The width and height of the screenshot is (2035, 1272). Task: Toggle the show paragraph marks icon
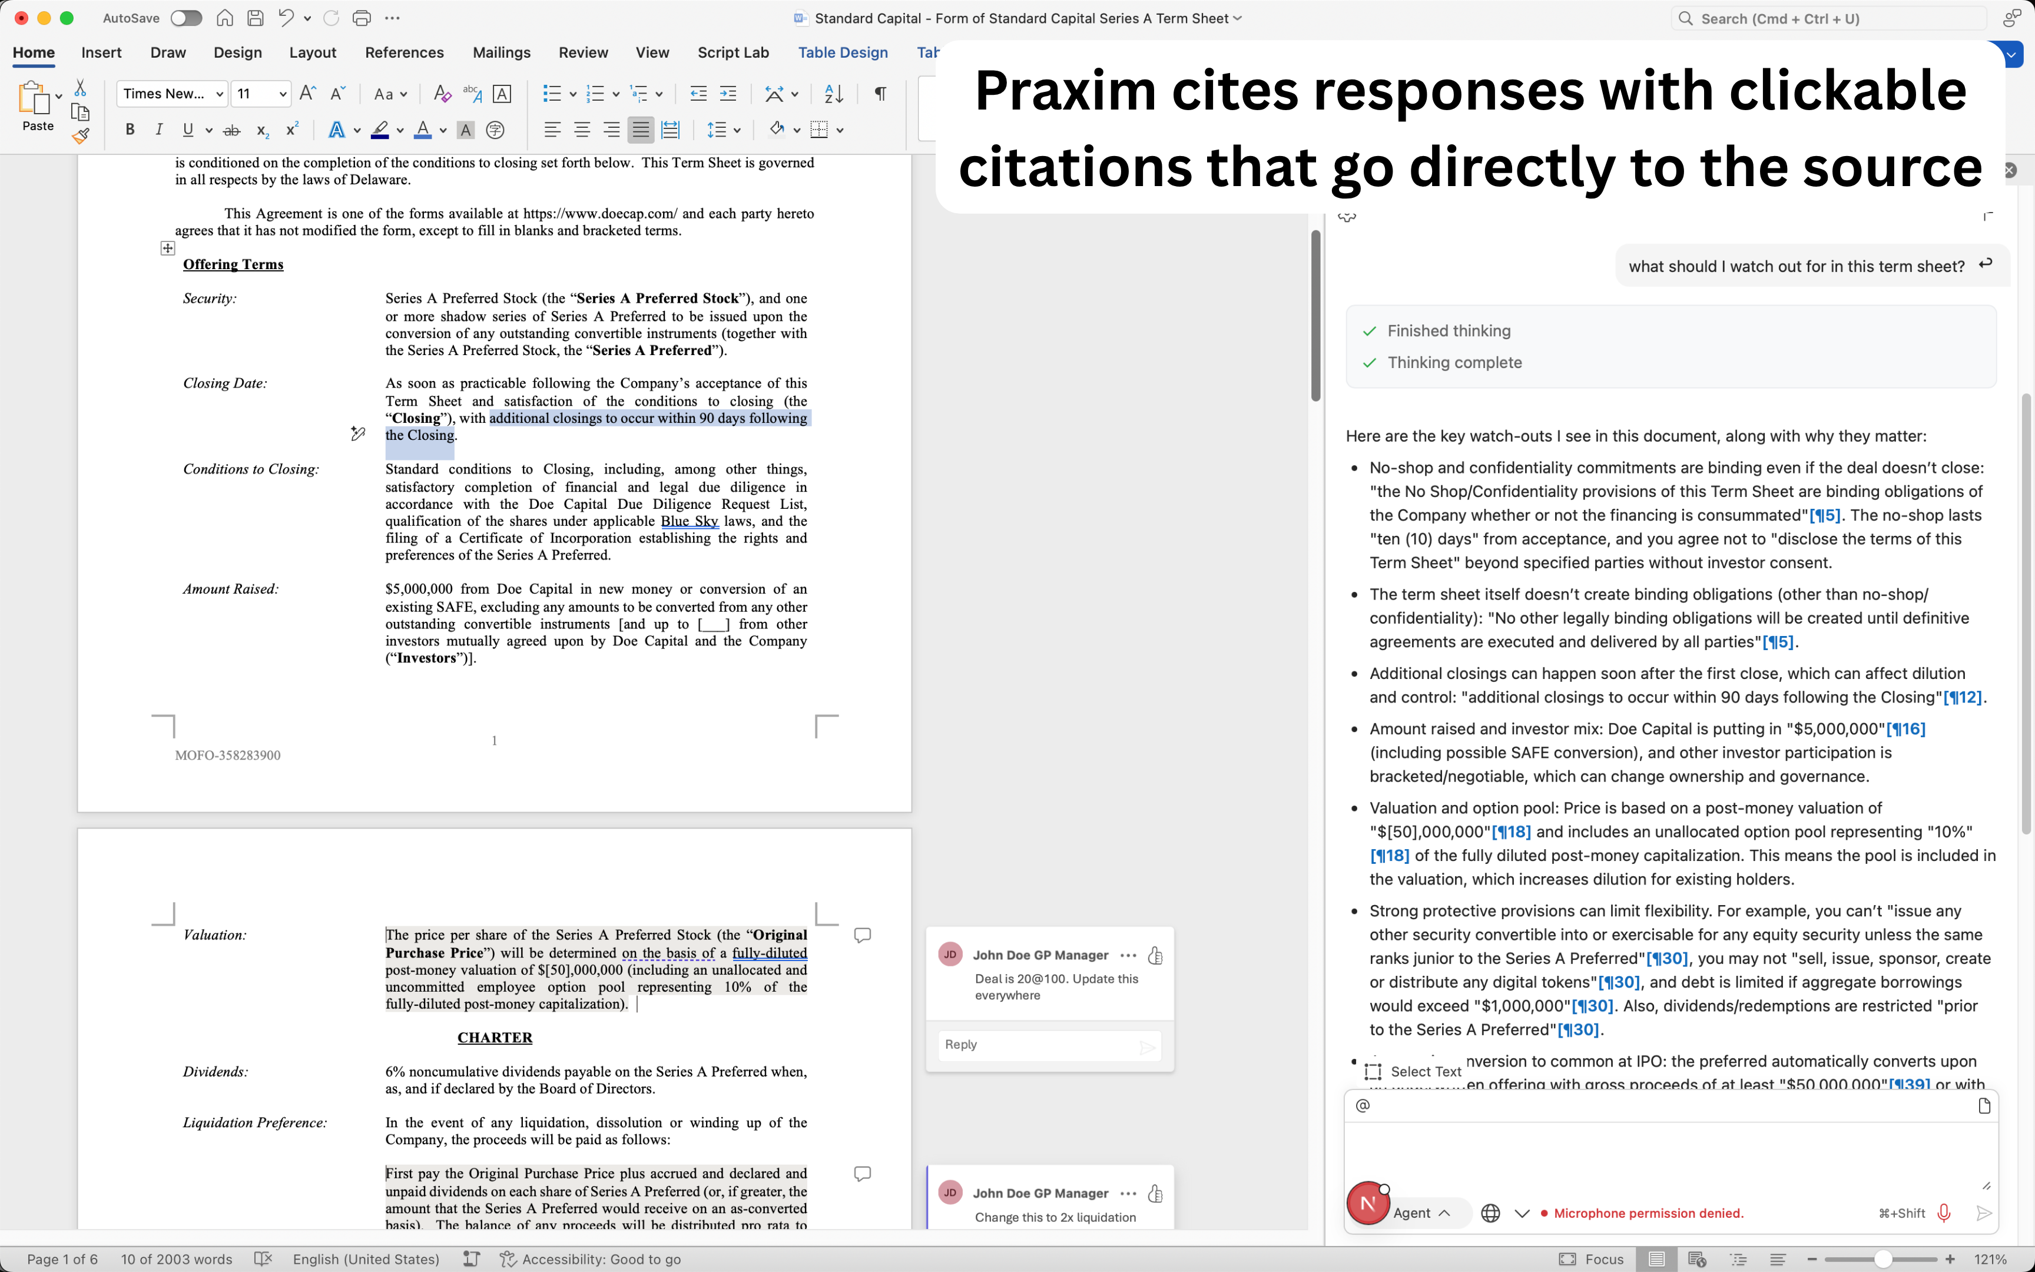click(x=880, y=94)
